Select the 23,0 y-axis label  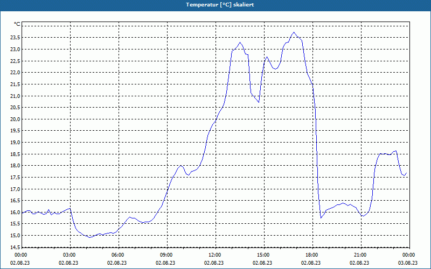[15, 49]
